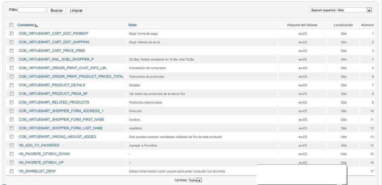
Task: Click the 'Detalles' text cell
Action: (134, 85)
